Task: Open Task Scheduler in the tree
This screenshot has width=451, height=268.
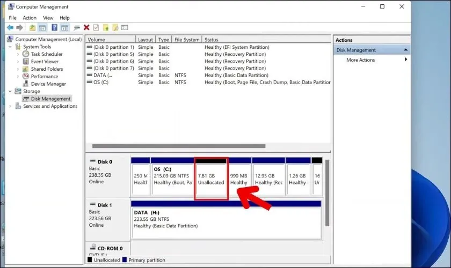Action: point(46,54)
